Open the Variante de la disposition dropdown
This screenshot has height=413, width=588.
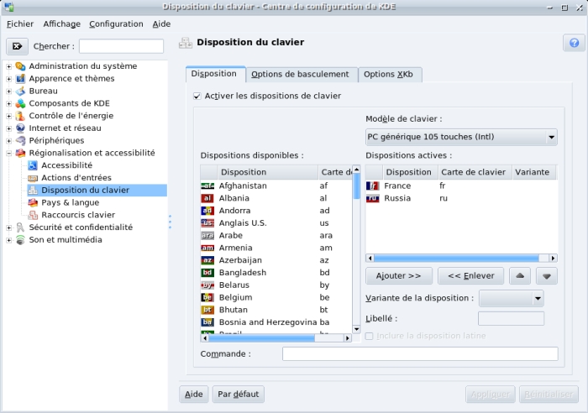click(511, 298)
